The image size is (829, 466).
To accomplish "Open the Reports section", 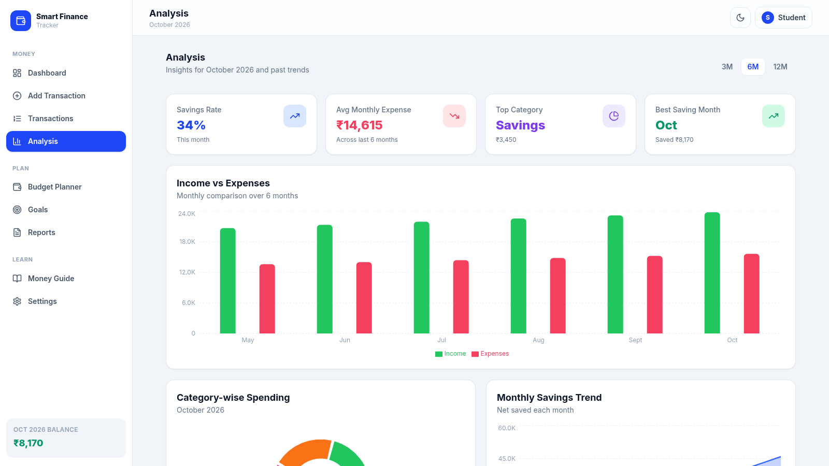I will tap(66, 232).
